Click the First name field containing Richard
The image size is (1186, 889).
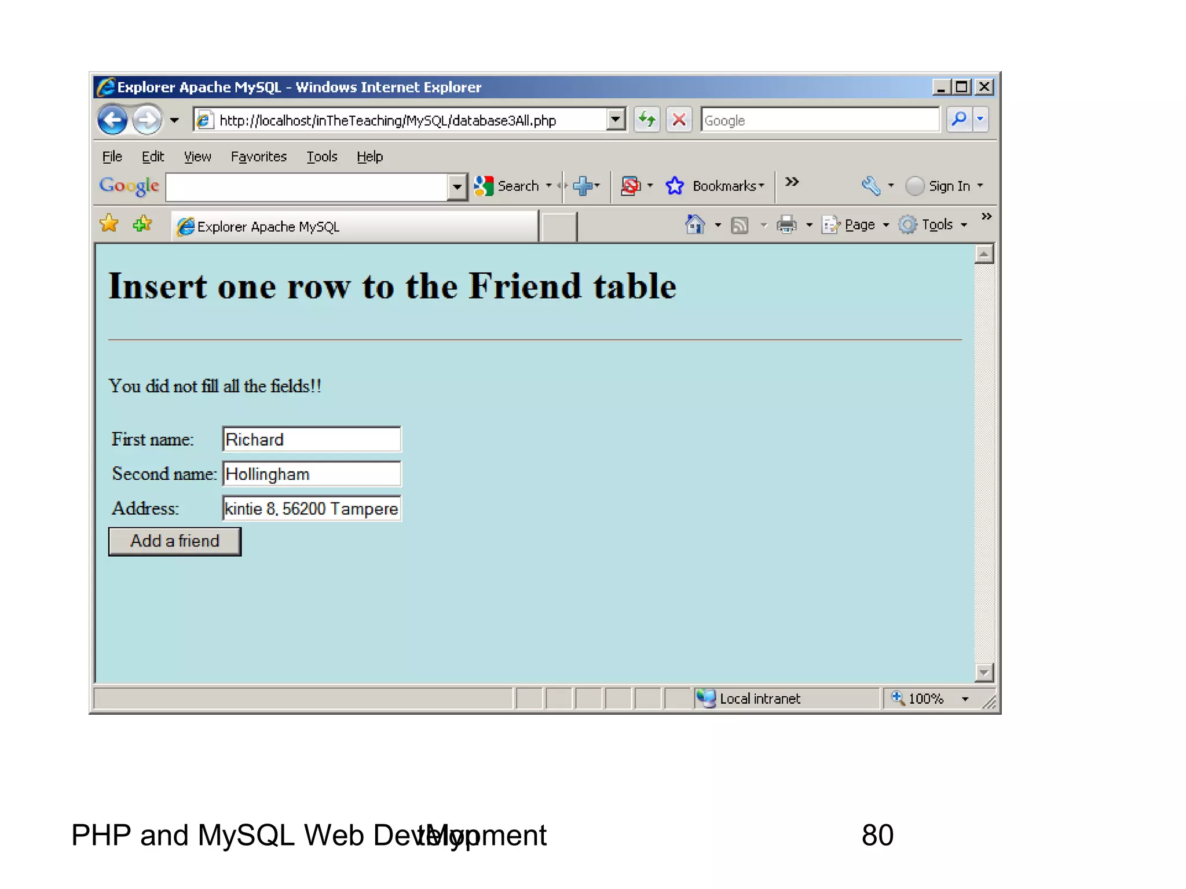coord(312,439)
